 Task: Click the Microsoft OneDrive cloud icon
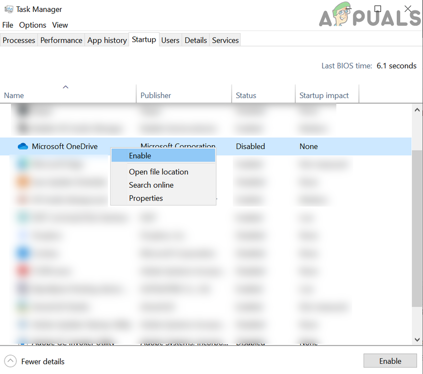click(x=23, y=146)
